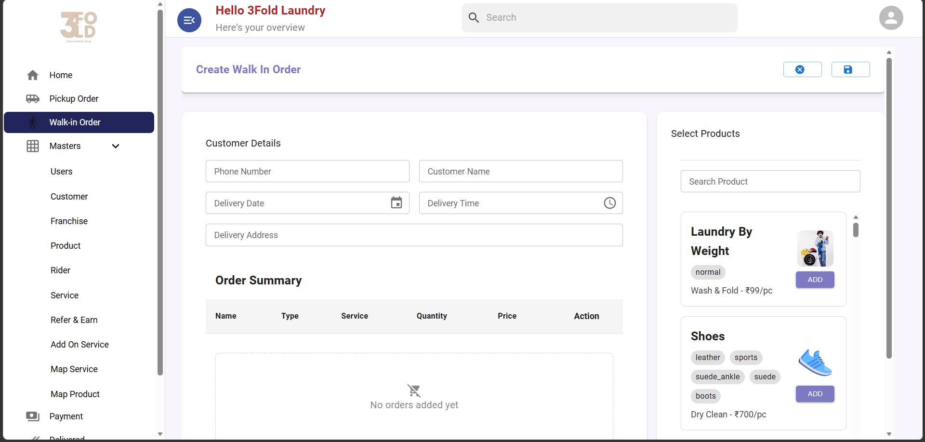Select the suede shoe type chip
This screenshot has height=442, width=925.
765,377
